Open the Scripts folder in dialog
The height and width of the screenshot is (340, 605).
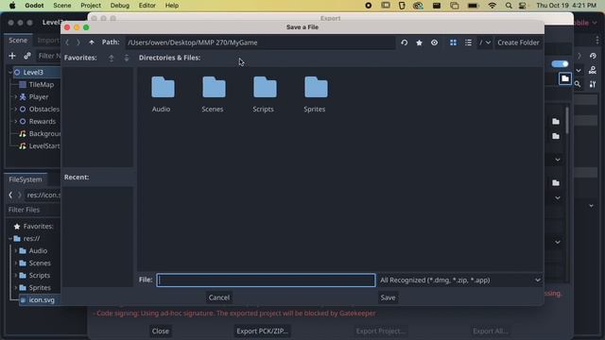click(x=264, y=94)
